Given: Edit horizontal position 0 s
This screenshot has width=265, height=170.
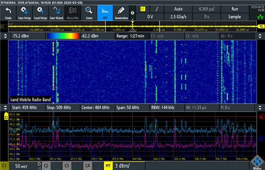Looking at the screenshot, I should (206, 17).
